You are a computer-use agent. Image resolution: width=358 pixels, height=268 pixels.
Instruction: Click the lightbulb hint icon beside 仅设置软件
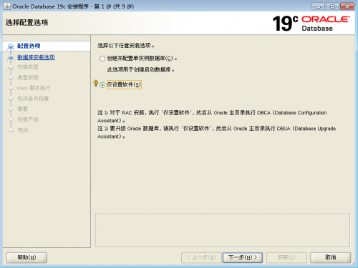[x=95, y=83]
